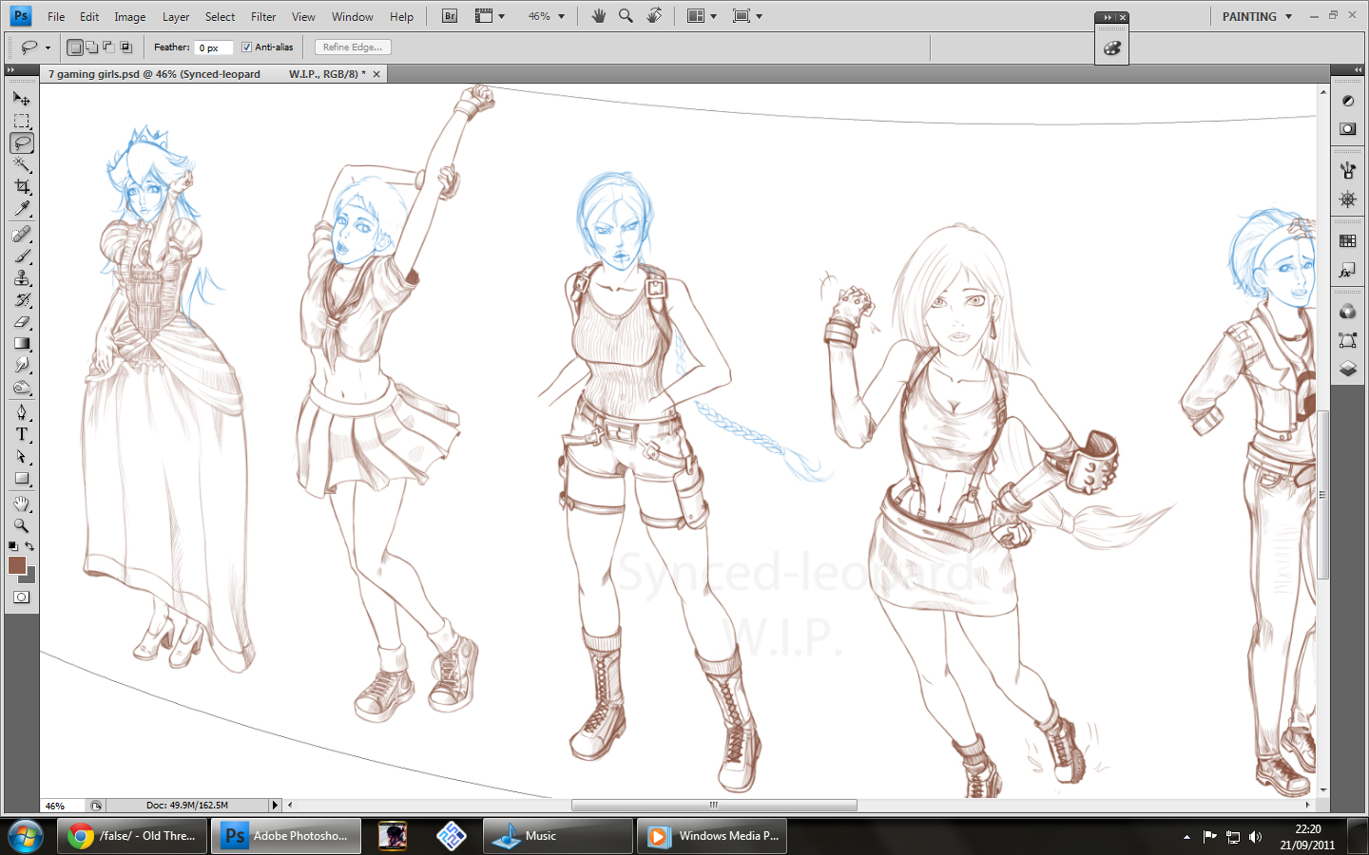This screenshot has height=855, width=1369.
Task: Select the Magic Wand tool
Action: [21, 164]
